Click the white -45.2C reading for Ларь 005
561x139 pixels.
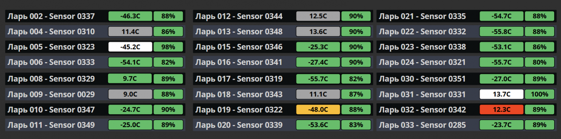pos(130,47)
